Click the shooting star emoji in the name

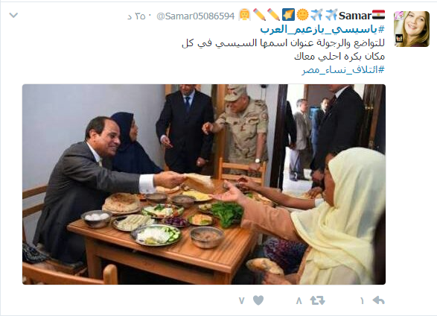tap(288, 15)
